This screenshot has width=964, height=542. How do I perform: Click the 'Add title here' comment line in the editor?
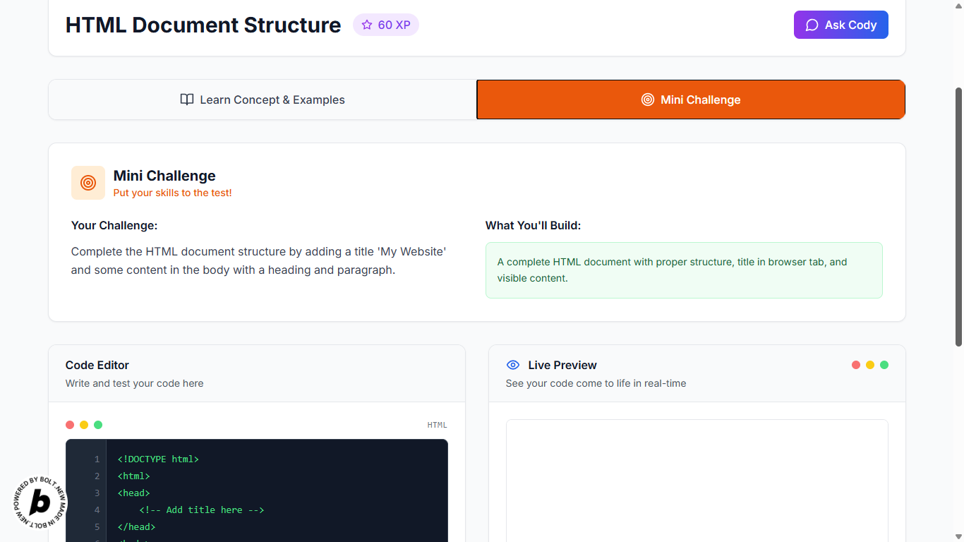(x=202, y=510)
